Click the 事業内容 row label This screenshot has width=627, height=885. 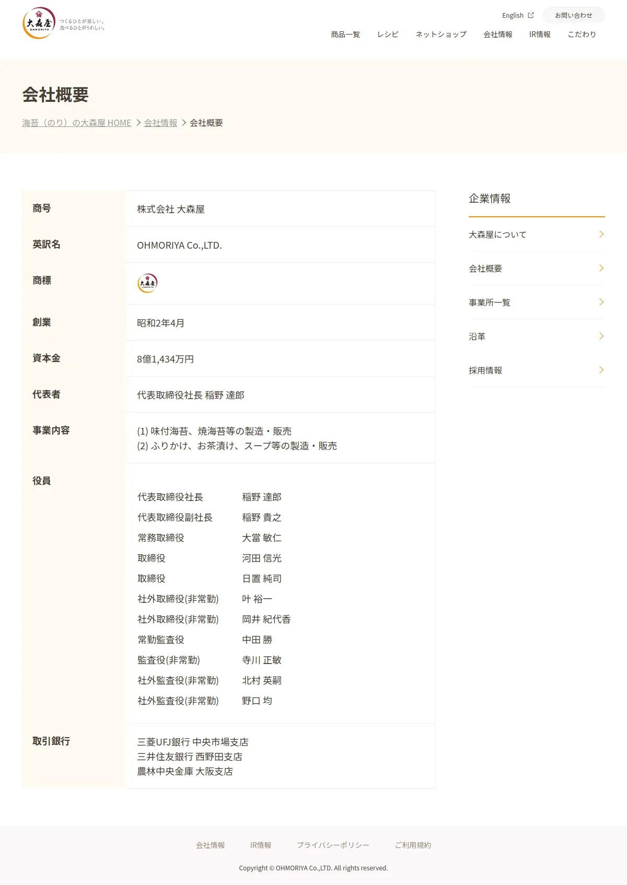point(51,430)
